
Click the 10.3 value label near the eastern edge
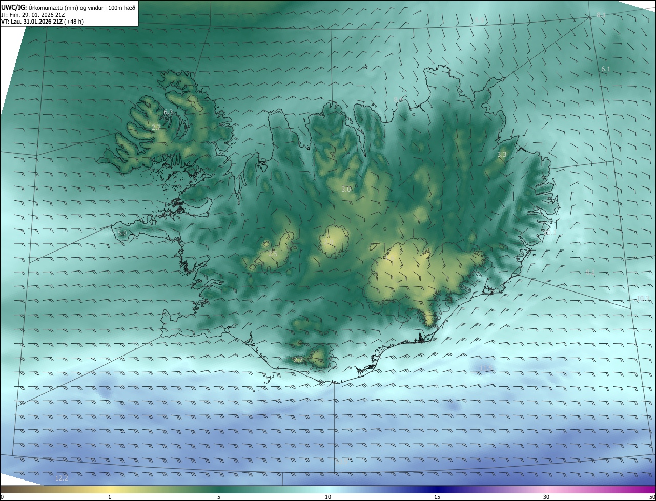[x=642, y=298]
